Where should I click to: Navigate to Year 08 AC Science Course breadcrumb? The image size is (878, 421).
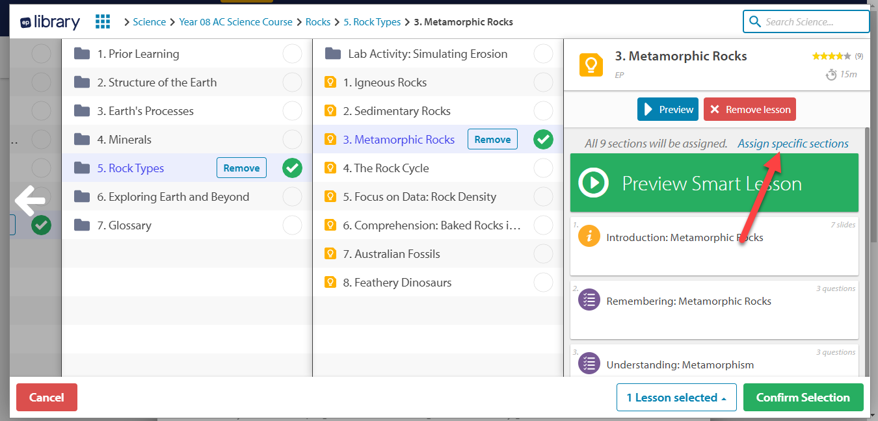tap(235, 22)
